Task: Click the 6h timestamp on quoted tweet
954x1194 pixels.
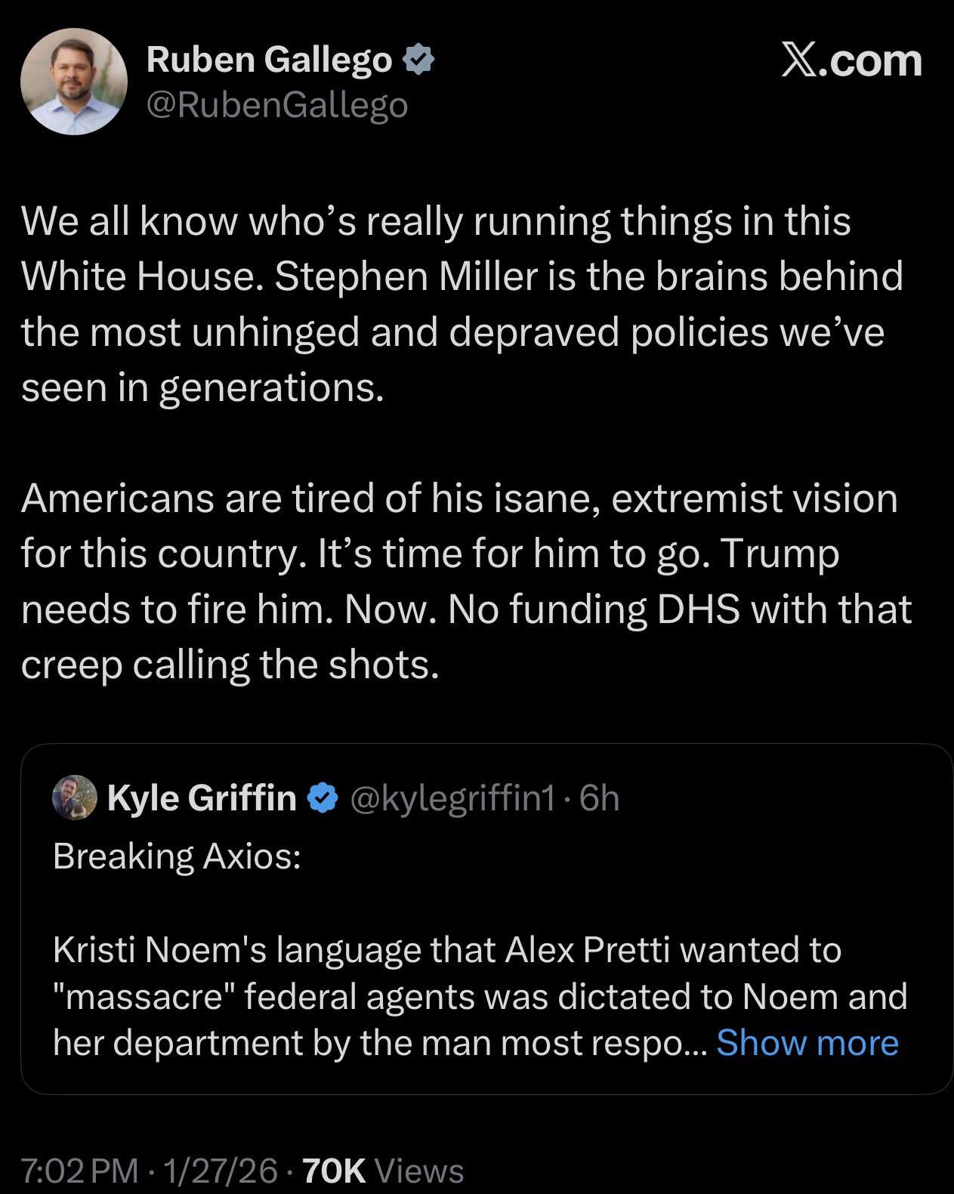Action: [599, 798]
